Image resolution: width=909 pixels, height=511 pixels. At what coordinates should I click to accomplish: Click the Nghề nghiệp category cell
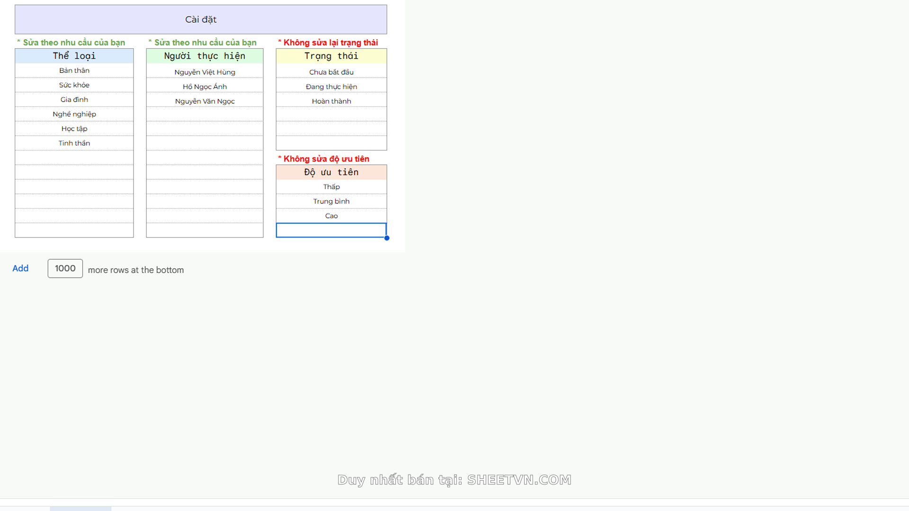pos(74,114)
